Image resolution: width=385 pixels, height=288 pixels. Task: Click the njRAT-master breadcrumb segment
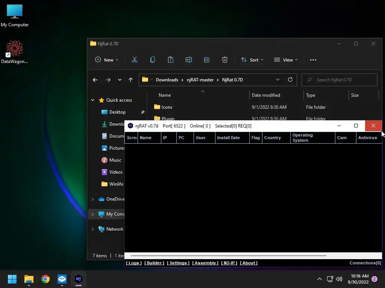200,80
